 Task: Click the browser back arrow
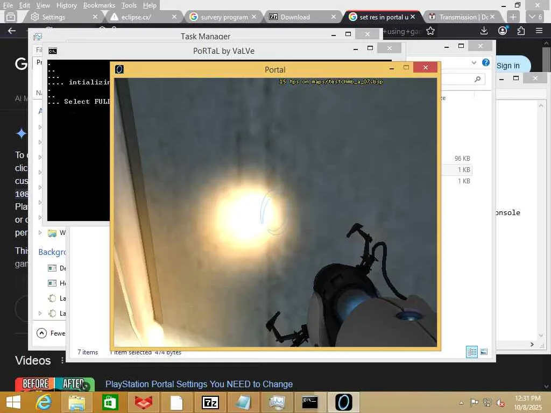click(12, 31)
